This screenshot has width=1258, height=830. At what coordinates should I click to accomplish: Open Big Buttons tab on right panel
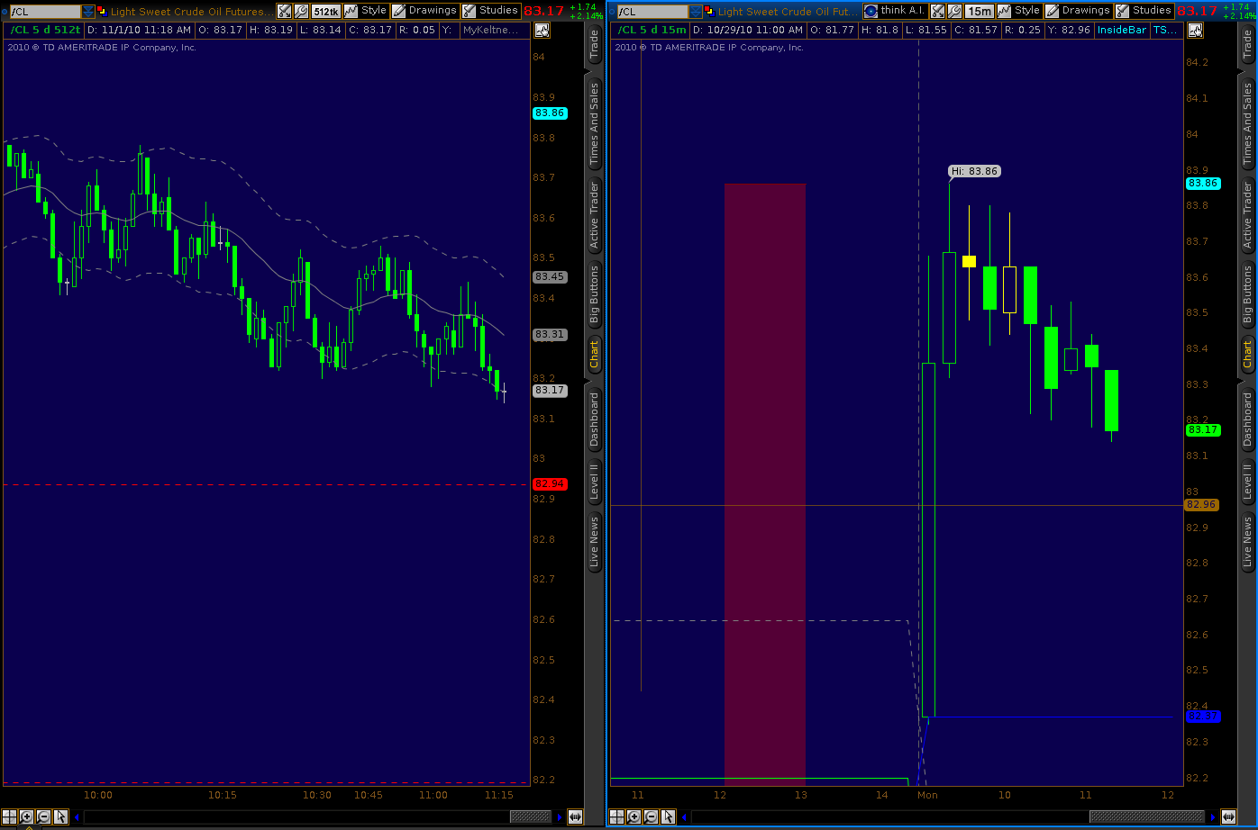1247,295
